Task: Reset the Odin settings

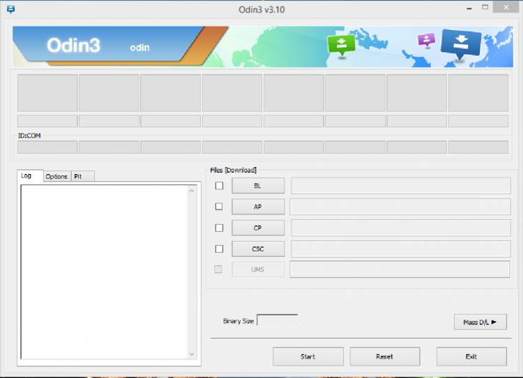Action: pyautogui.click(x=384, y=356)
